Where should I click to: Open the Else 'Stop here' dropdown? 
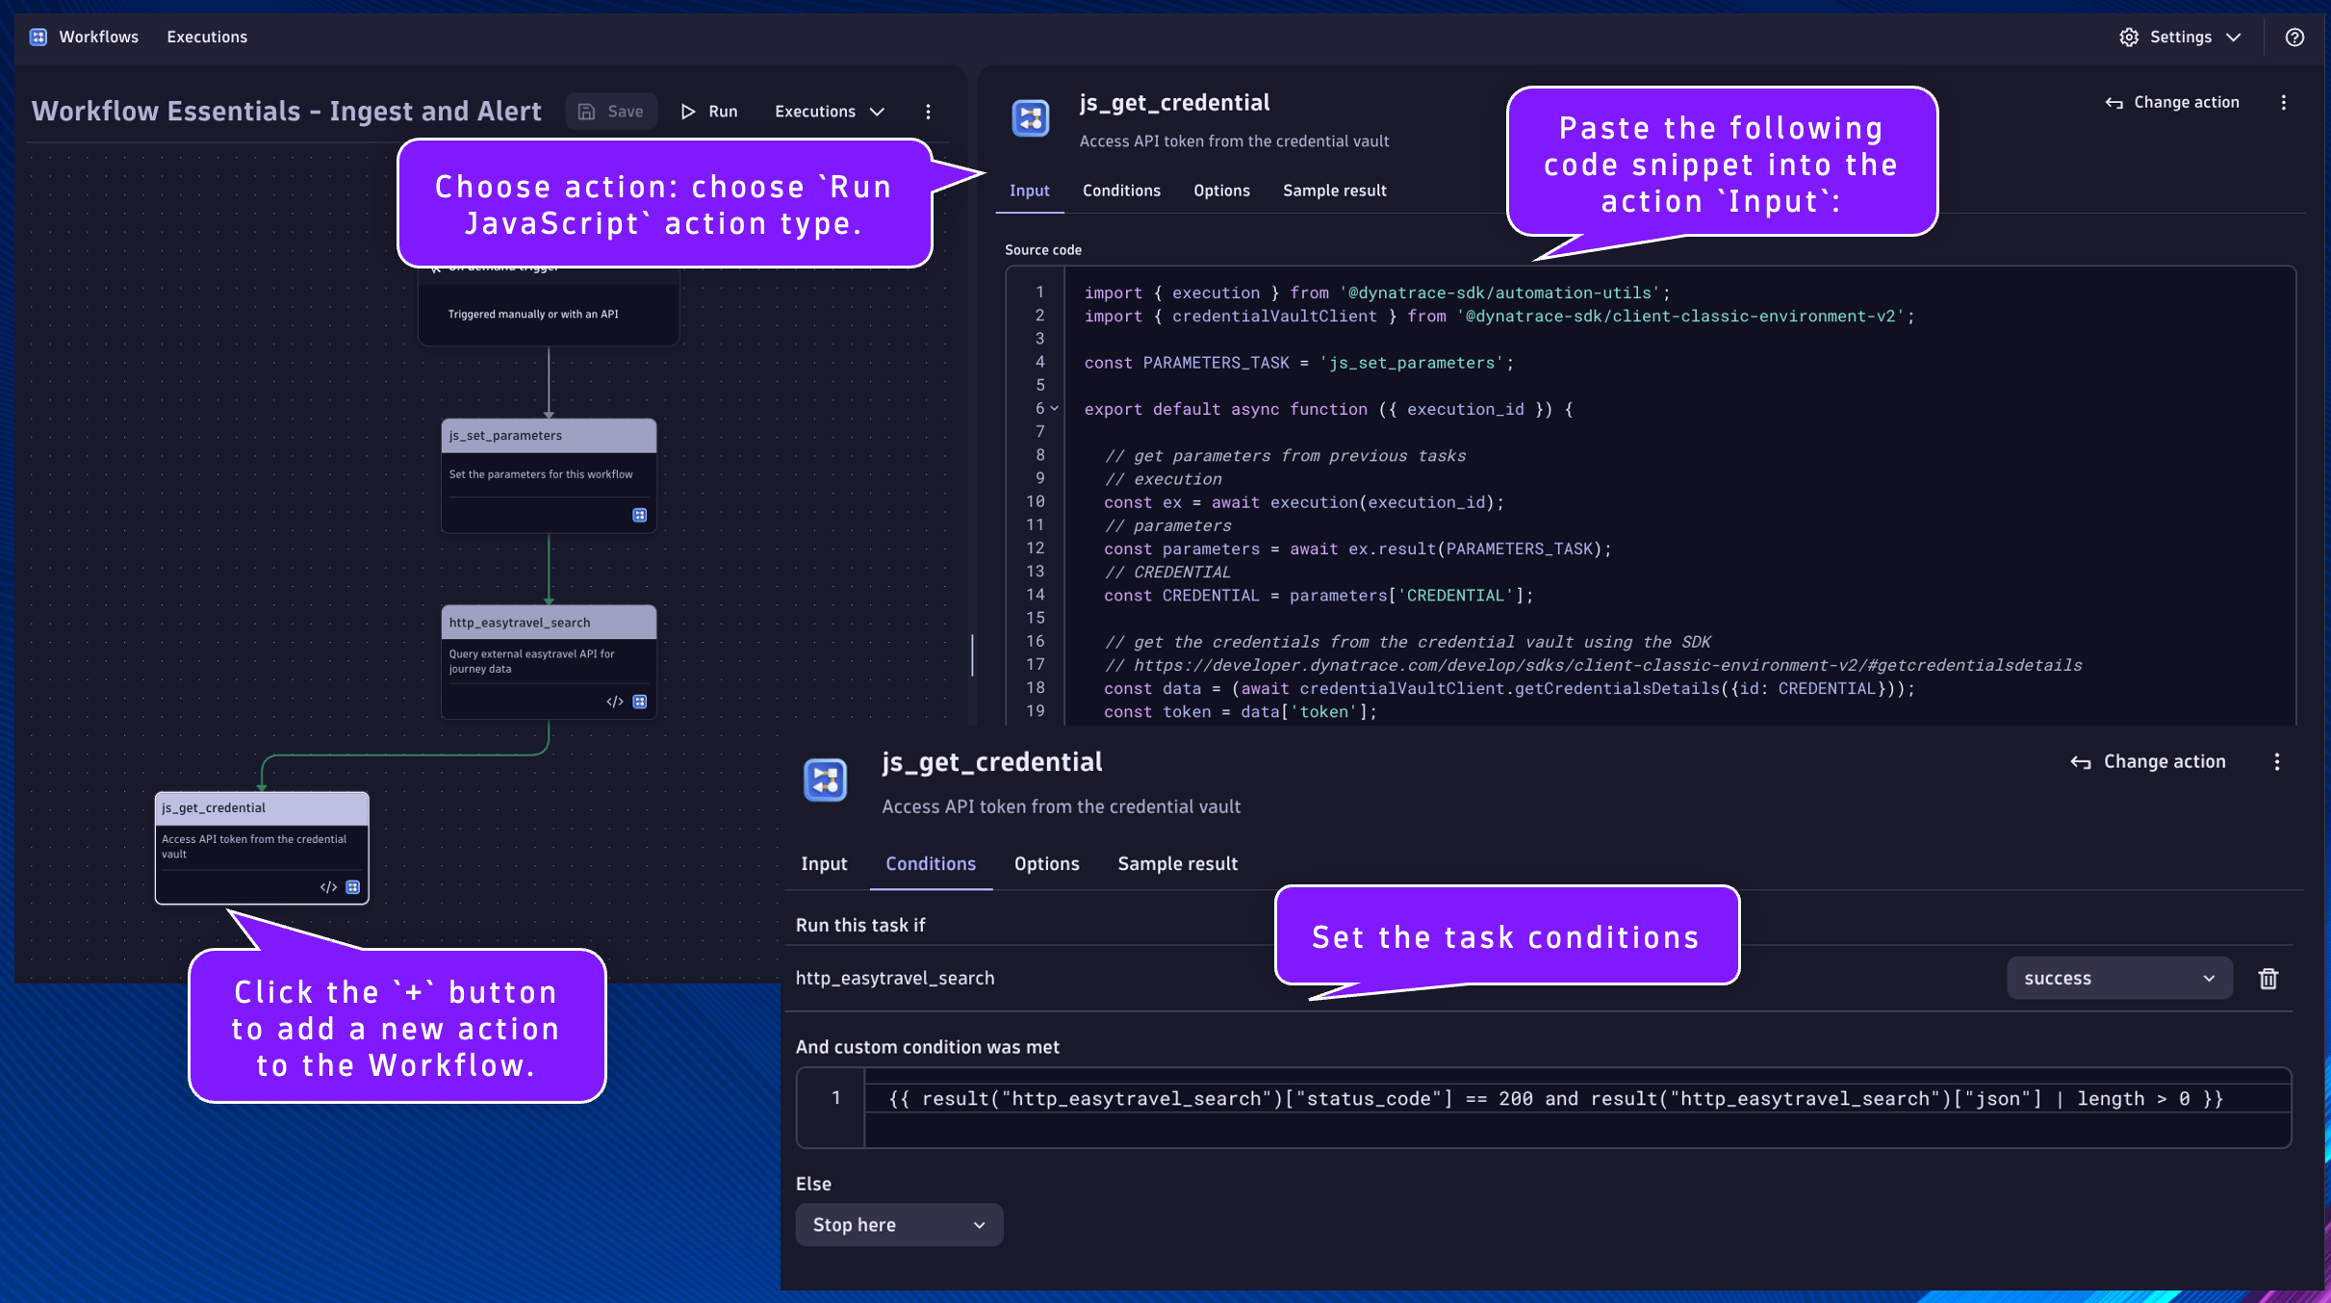click(x=899, y=1224)
